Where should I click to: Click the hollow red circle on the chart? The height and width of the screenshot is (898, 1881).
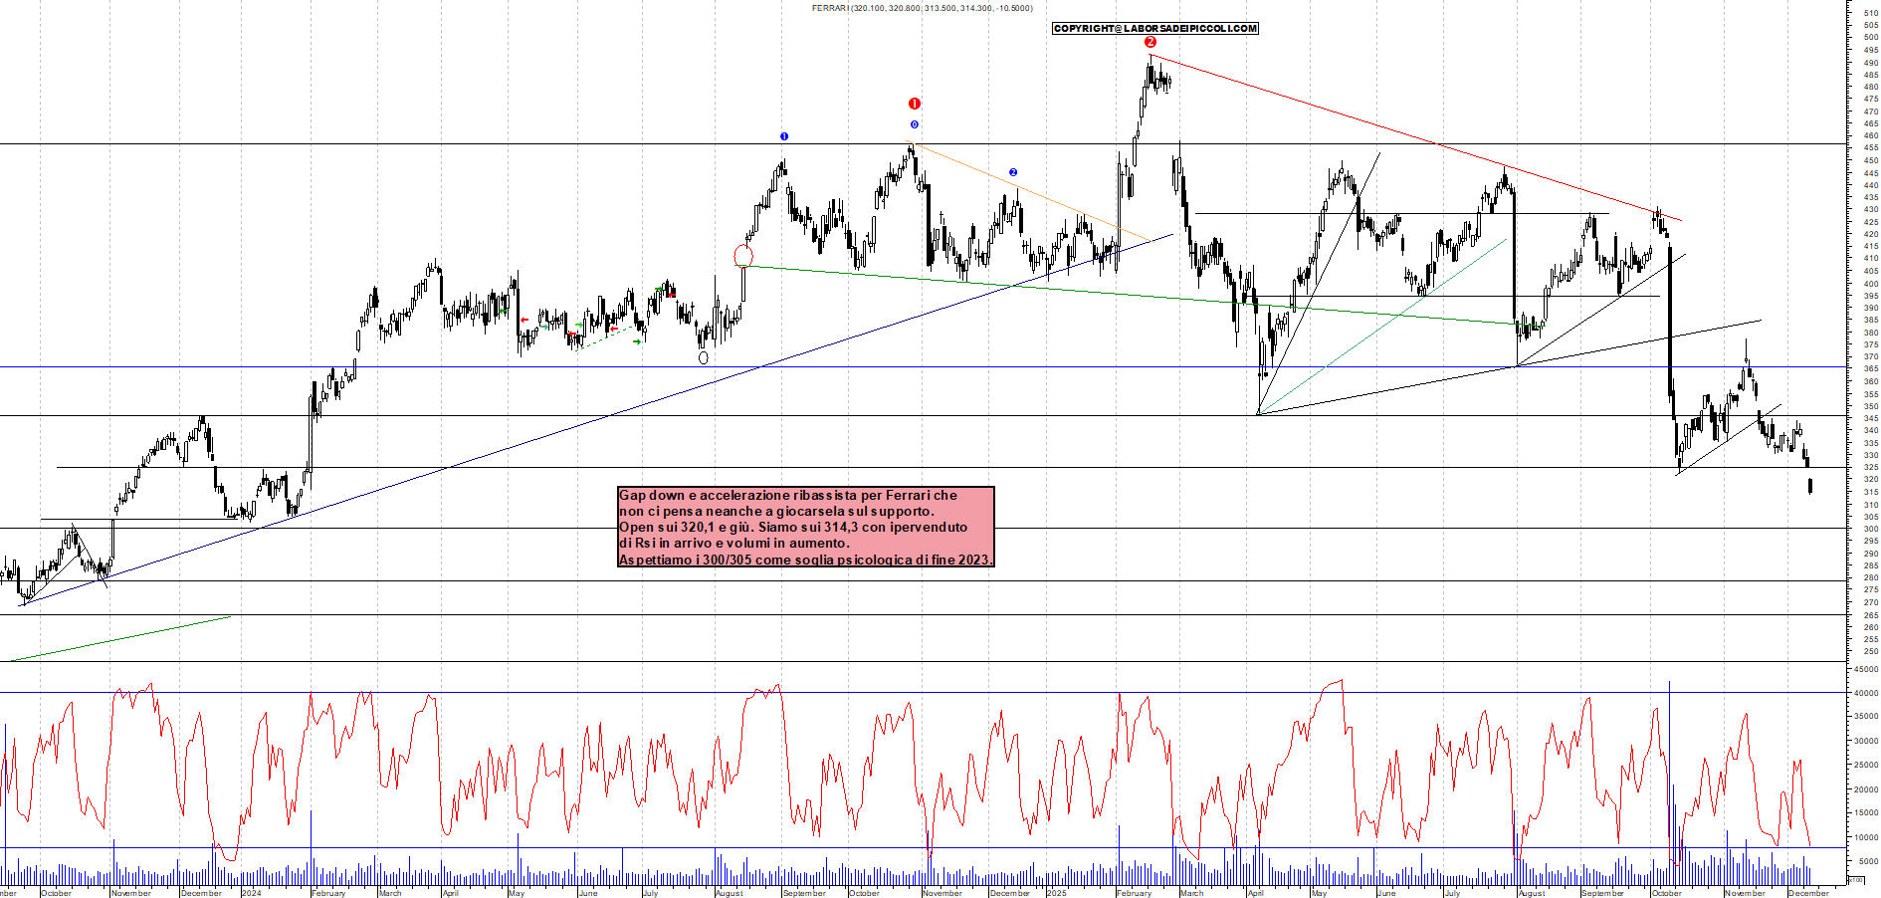(742, 255)
